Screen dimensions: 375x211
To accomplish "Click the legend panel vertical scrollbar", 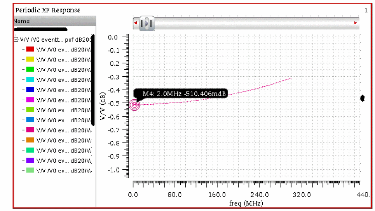I will 93,80.
